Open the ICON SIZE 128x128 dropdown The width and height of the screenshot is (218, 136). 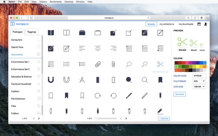tap(199, 87)
